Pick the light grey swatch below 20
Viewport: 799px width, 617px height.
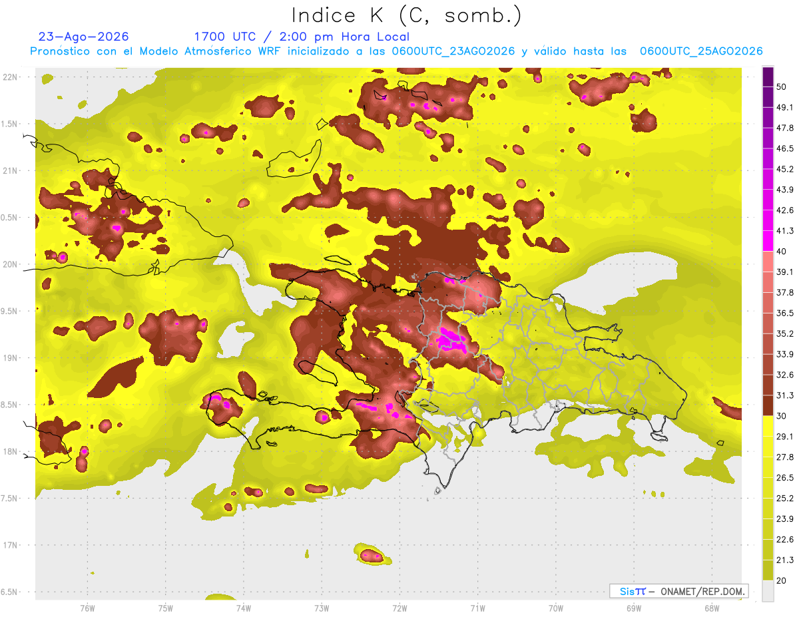[768, 591]
